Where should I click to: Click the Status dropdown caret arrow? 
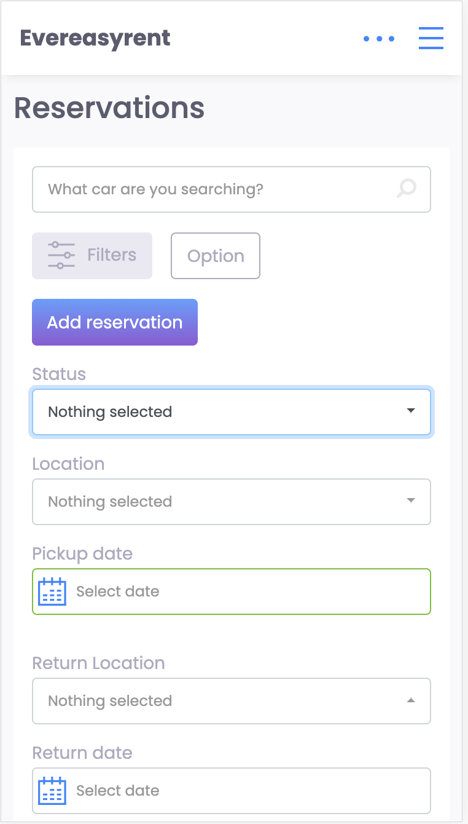411,411
